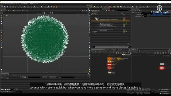Expand the last row of the profile tree
This screenshot has width=171, height=96.
[93, 33]
